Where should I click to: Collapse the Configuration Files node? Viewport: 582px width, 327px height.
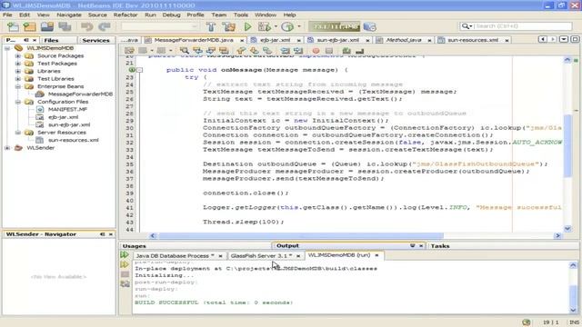18,102
